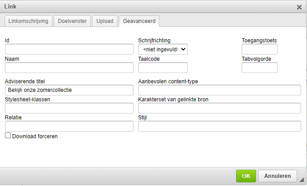This screenshot has width=307, height=186.
Task: Switch to the Linkomschrijving tab
Action: pyautogui.click(x=28, y=21)
